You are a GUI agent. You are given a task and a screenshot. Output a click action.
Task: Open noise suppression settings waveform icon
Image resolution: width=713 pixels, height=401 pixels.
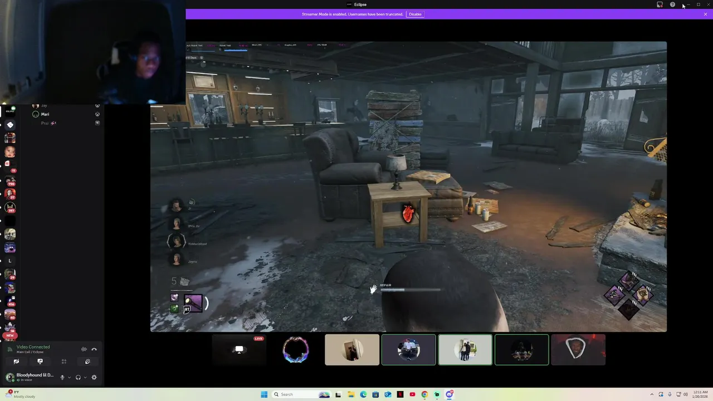coord(84,349)
